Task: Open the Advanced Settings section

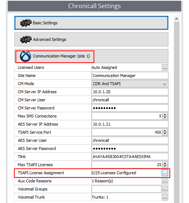Action: (91, 39)
